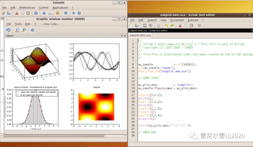Screen dimensions: 253x147
Task: Open the File menu in Graphic window
Action: [9, 24]
